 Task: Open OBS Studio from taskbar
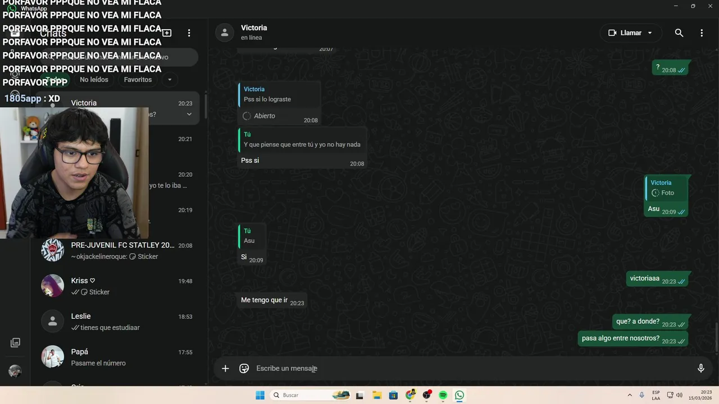point(427,395)
